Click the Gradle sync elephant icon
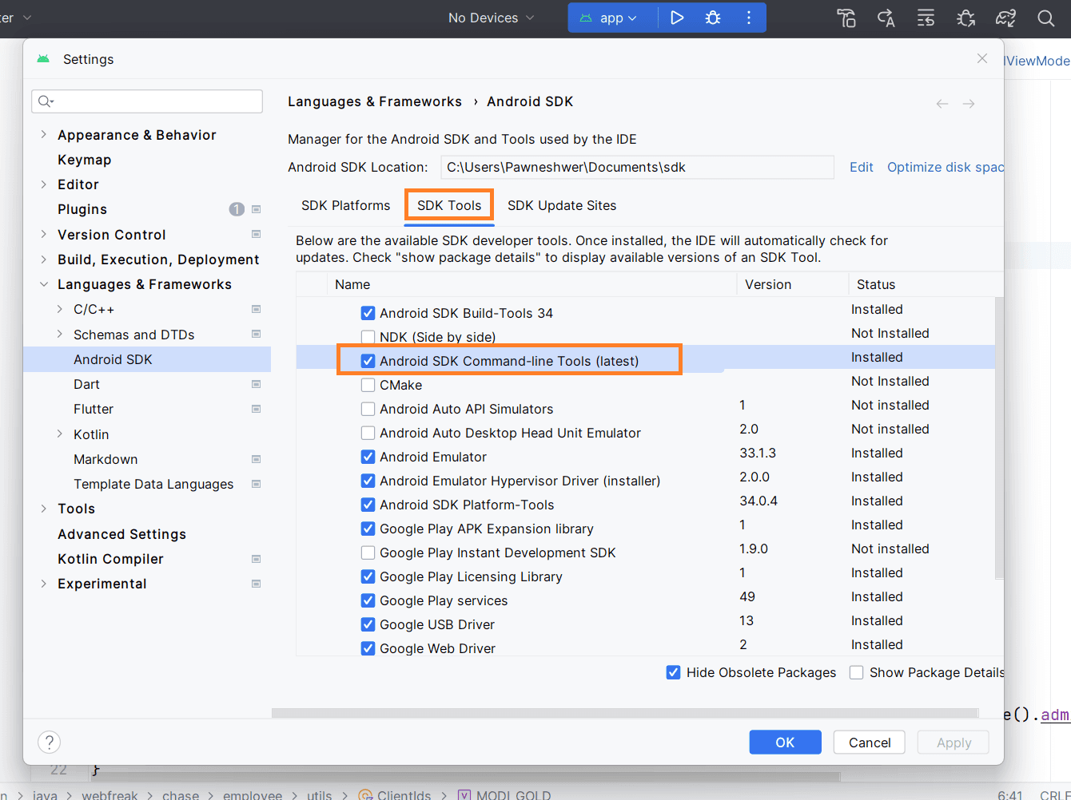This screenshot has height=800, width=1071. tap(1005, 18)
